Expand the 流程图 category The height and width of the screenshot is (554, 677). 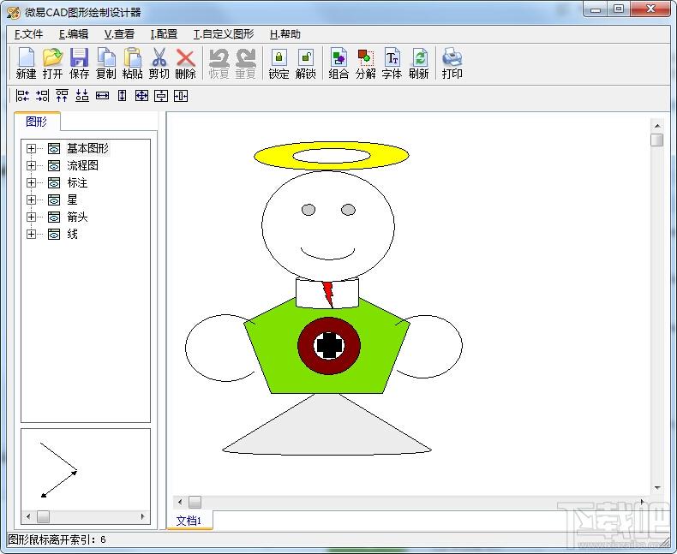31,165
